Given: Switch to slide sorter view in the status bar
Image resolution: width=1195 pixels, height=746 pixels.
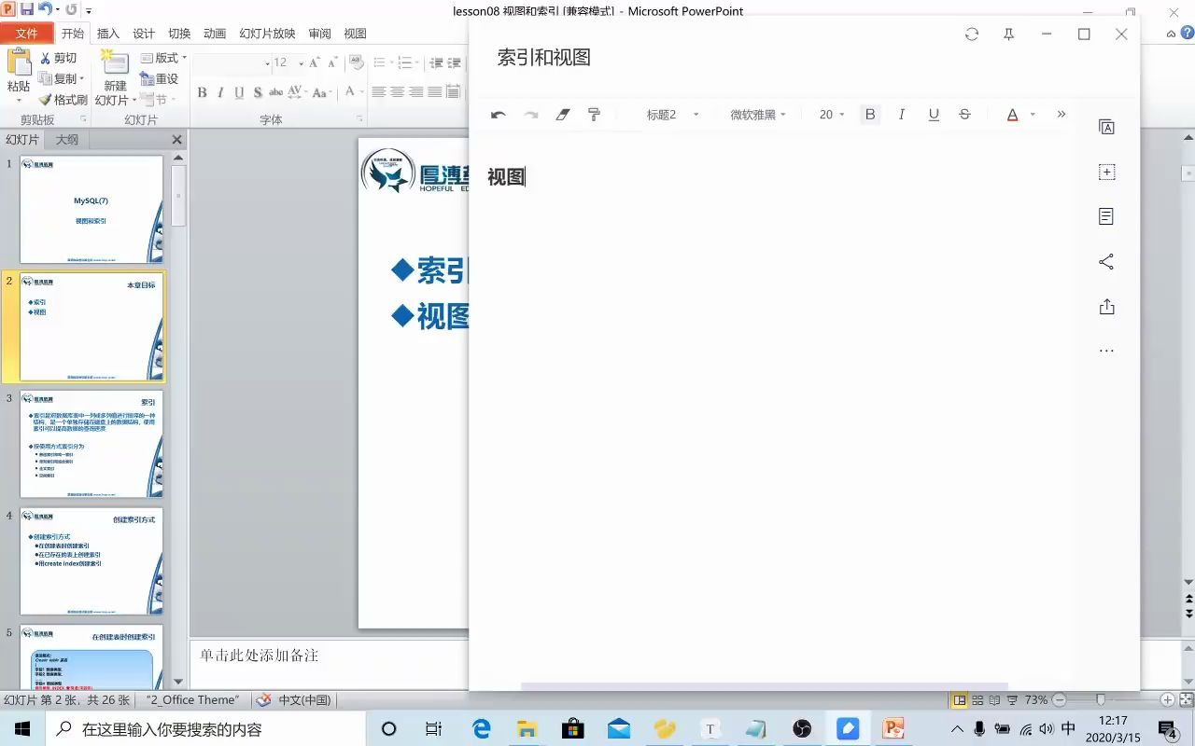Looking at the screenshot, I should point(977,699).
